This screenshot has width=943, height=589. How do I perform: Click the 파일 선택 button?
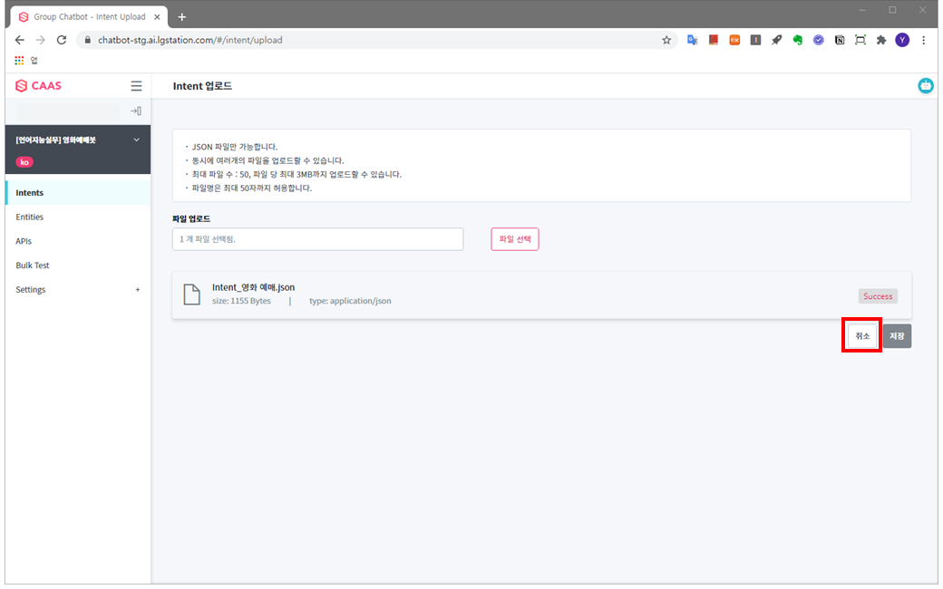tap(514, 239)
